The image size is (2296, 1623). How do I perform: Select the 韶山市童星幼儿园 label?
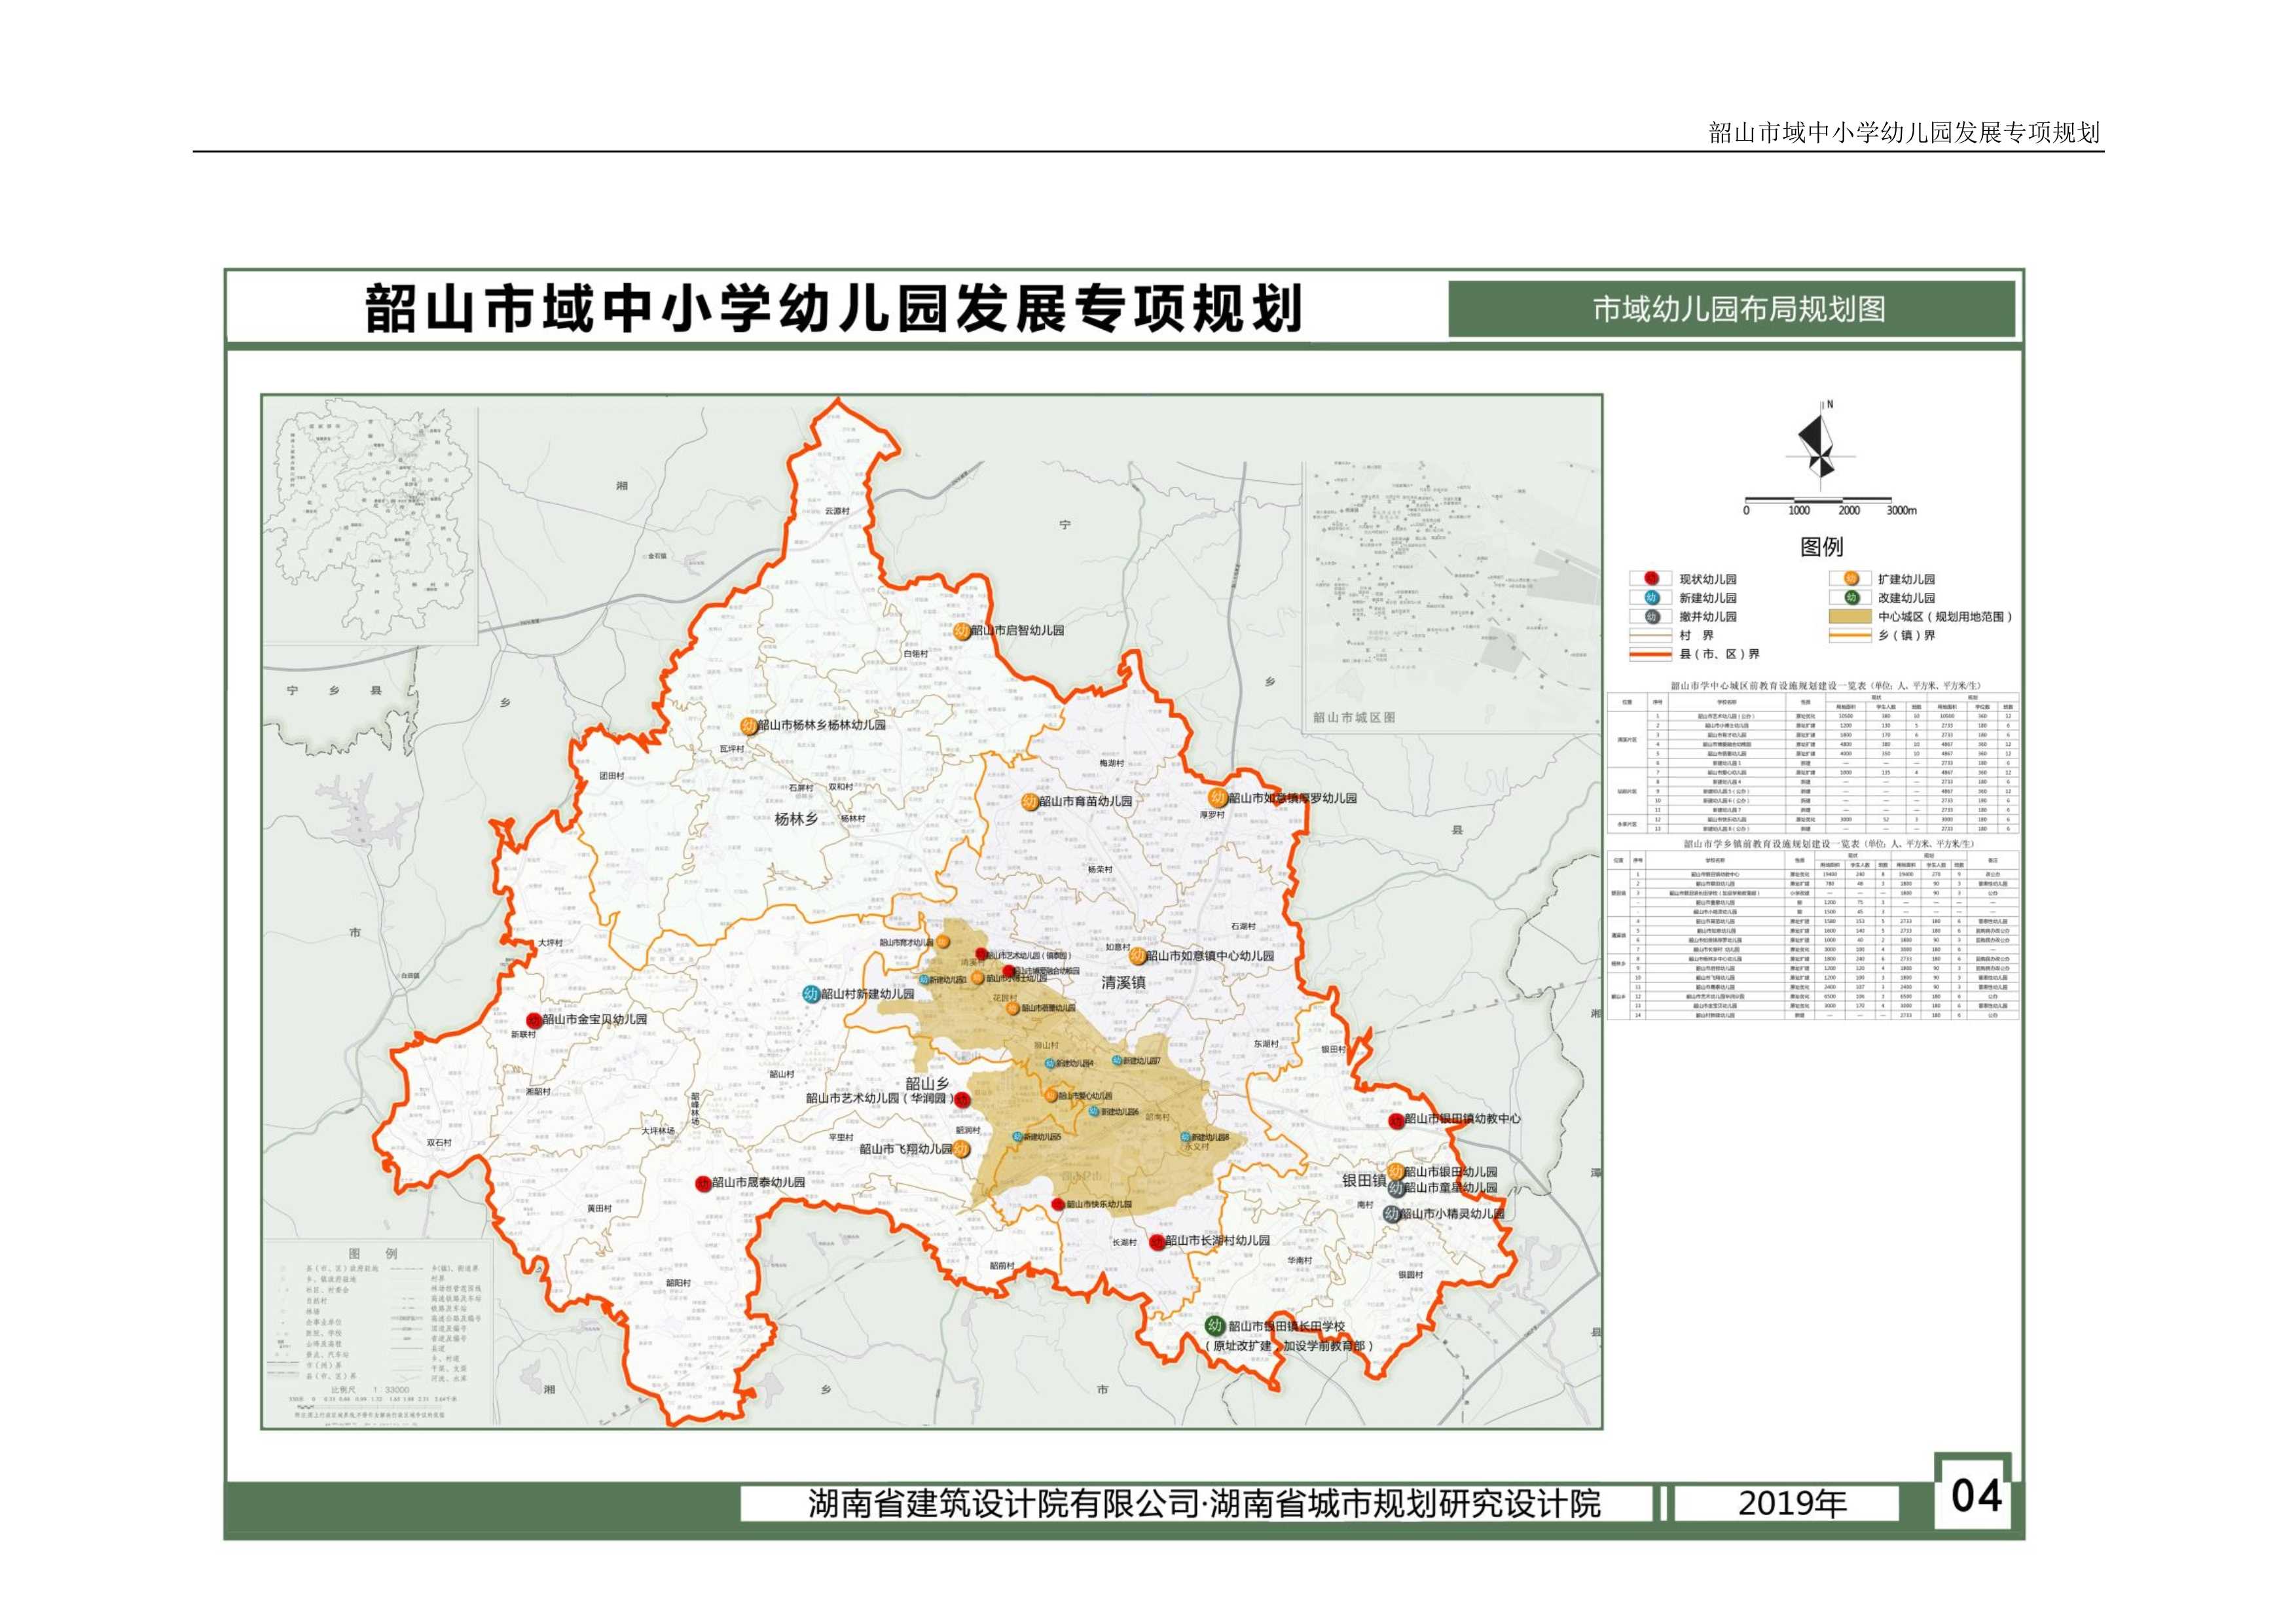[x=1450, y=1188]
